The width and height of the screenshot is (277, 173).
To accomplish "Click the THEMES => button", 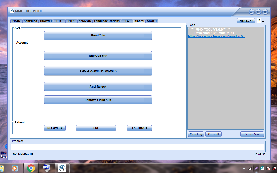I will click(246, 21).
